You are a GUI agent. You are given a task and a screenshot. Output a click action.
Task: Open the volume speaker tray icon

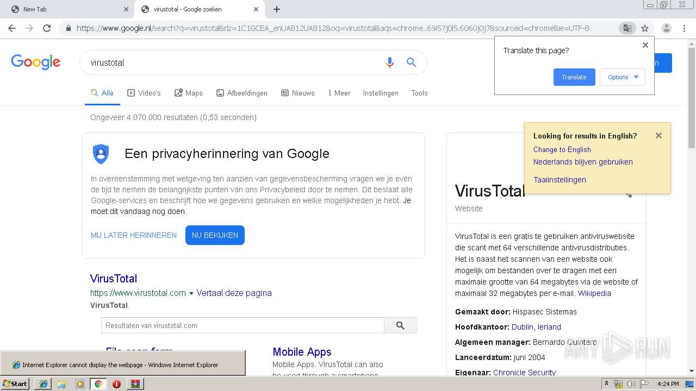[x=631, y=383]
